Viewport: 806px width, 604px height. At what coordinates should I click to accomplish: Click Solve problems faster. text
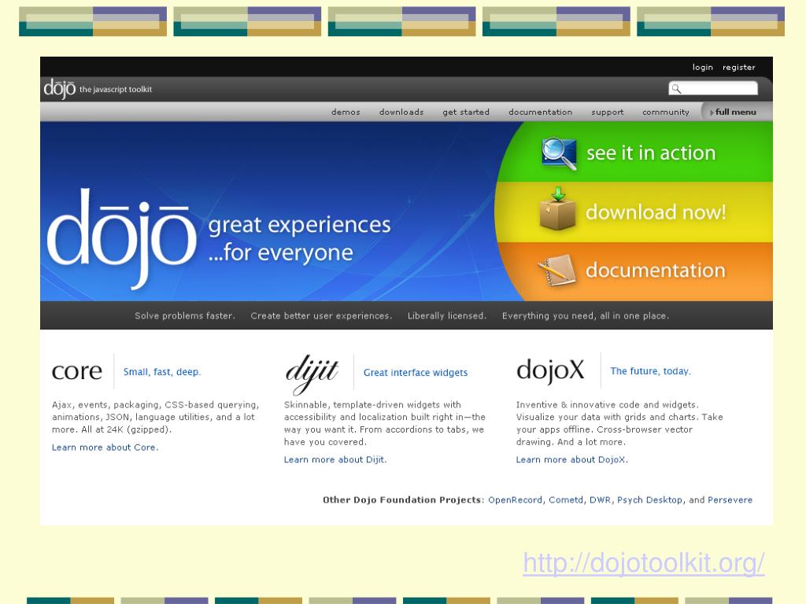click(x=184, y=316)
